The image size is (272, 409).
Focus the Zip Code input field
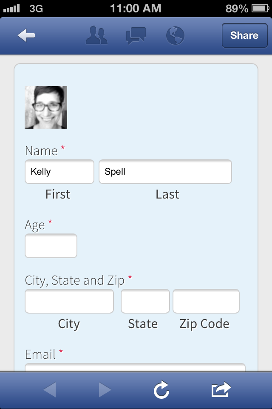tap(206, 301)
